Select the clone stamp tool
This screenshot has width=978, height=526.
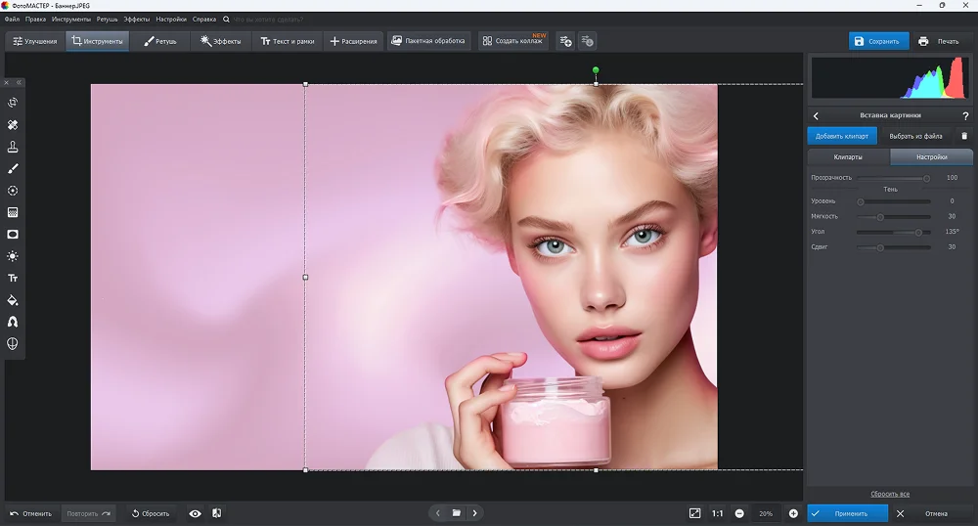point(13,147)
